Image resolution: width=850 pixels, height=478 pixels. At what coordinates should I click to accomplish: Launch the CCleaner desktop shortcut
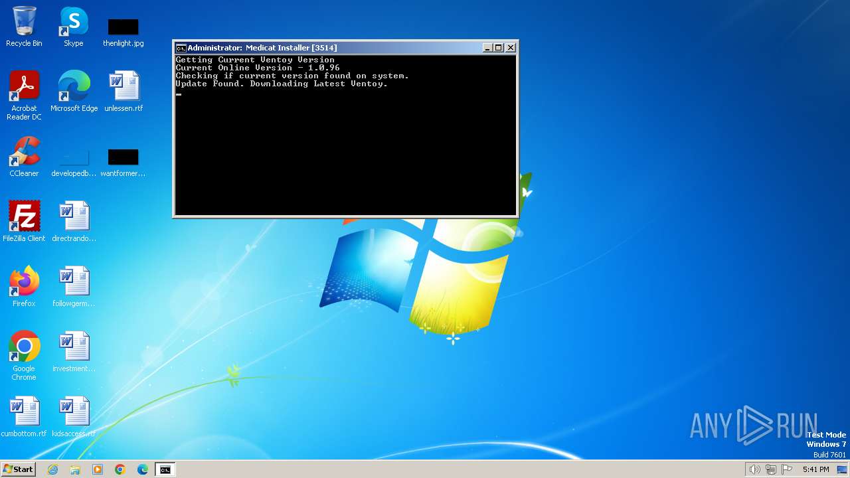pos(25,157)
